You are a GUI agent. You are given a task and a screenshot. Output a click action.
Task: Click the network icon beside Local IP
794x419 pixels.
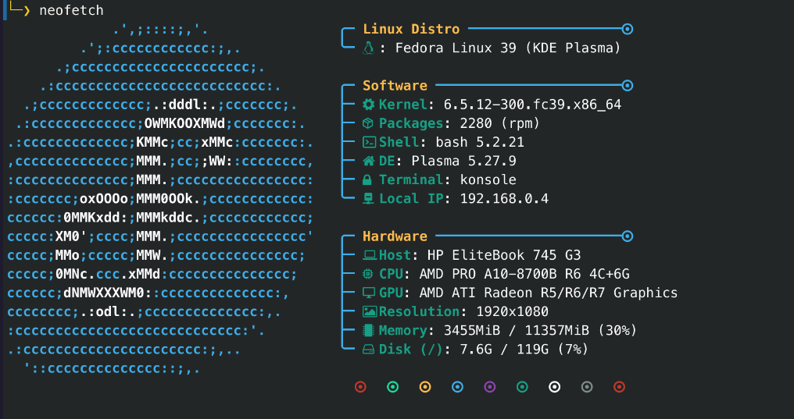(x=369, y=198)
